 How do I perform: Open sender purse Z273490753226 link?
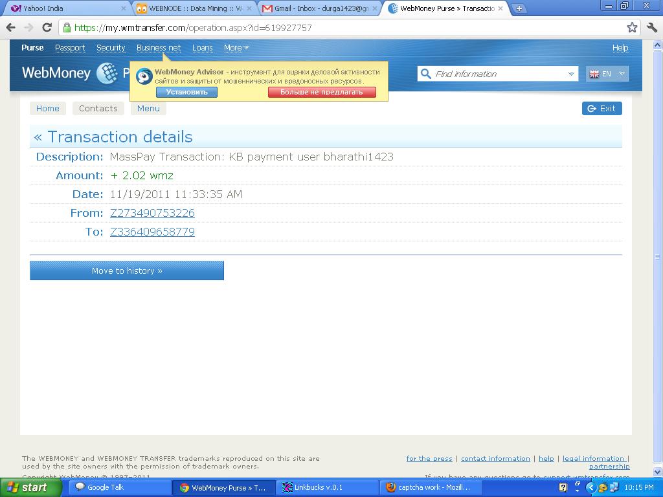tap(152, 213)
